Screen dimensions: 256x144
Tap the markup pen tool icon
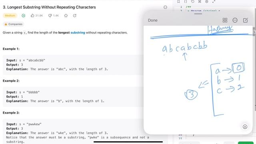(x=245, y=127)
